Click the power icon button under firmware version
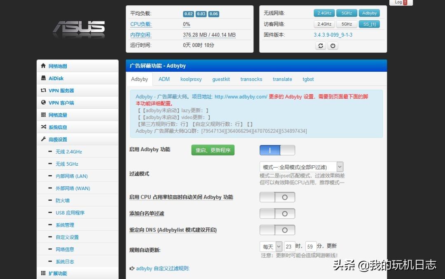The width and height of the screenshot is (445, 279). (333, 46)
